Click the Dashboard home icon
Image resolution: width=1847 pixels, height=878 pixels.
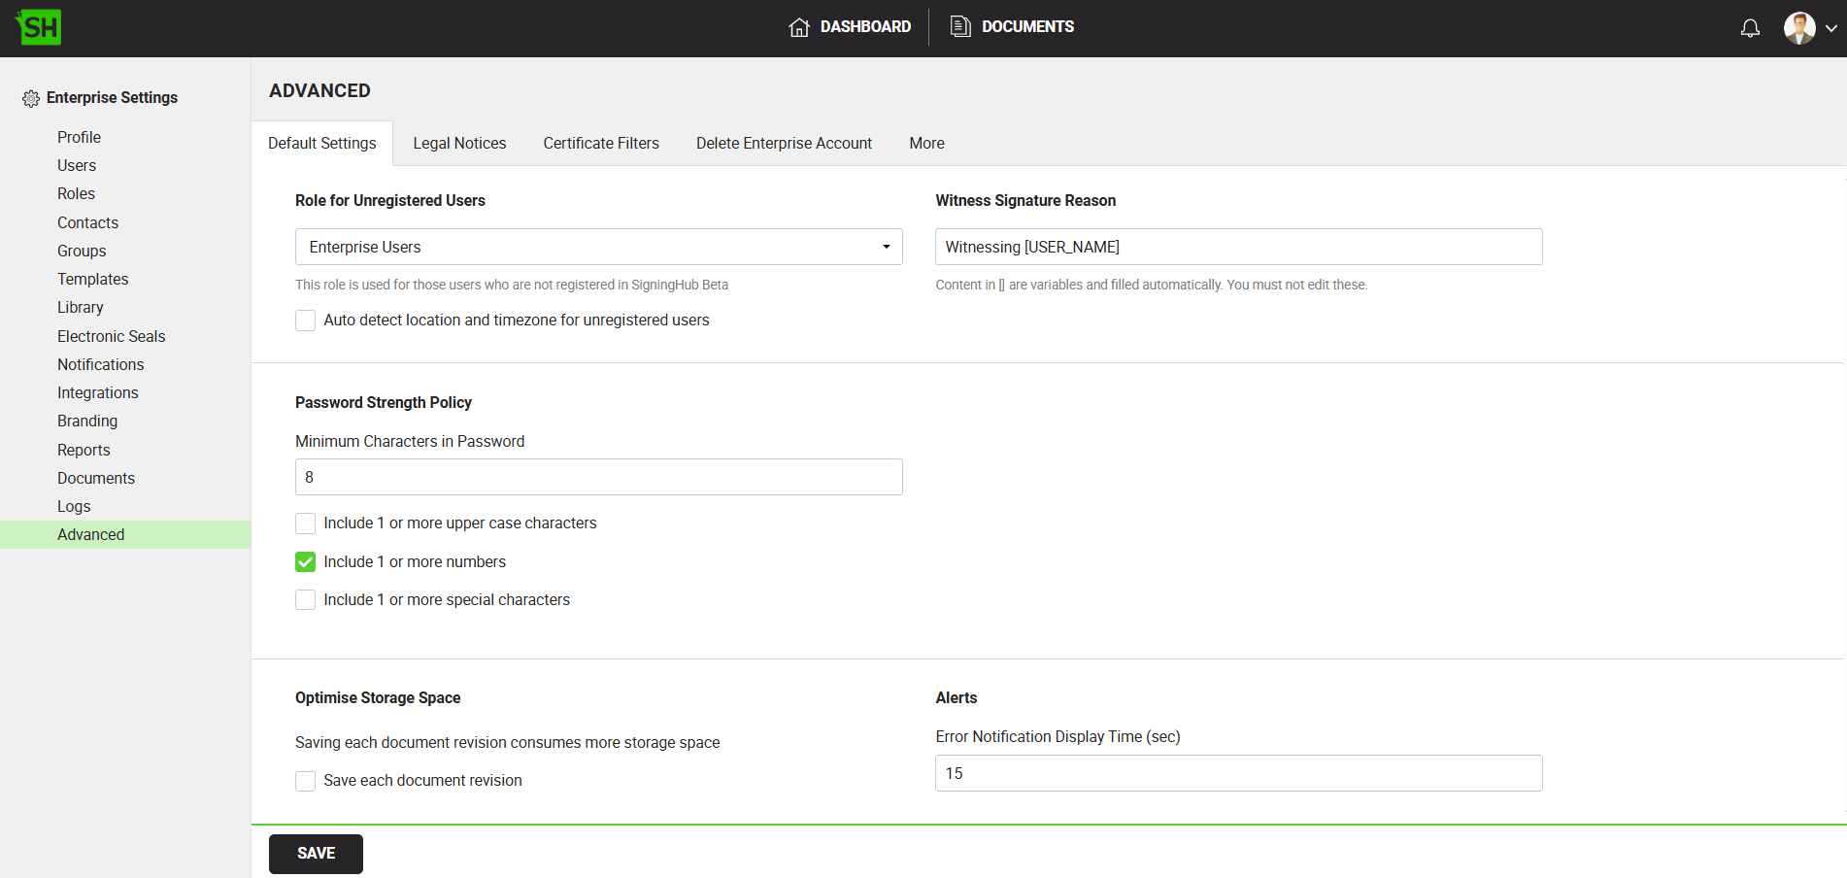tap(799, 27)
